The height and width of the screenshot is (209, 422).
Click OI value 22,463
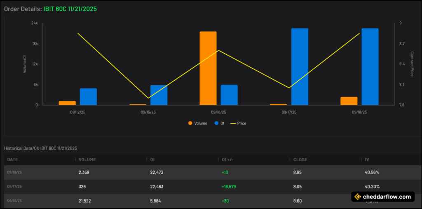[157, 186]
